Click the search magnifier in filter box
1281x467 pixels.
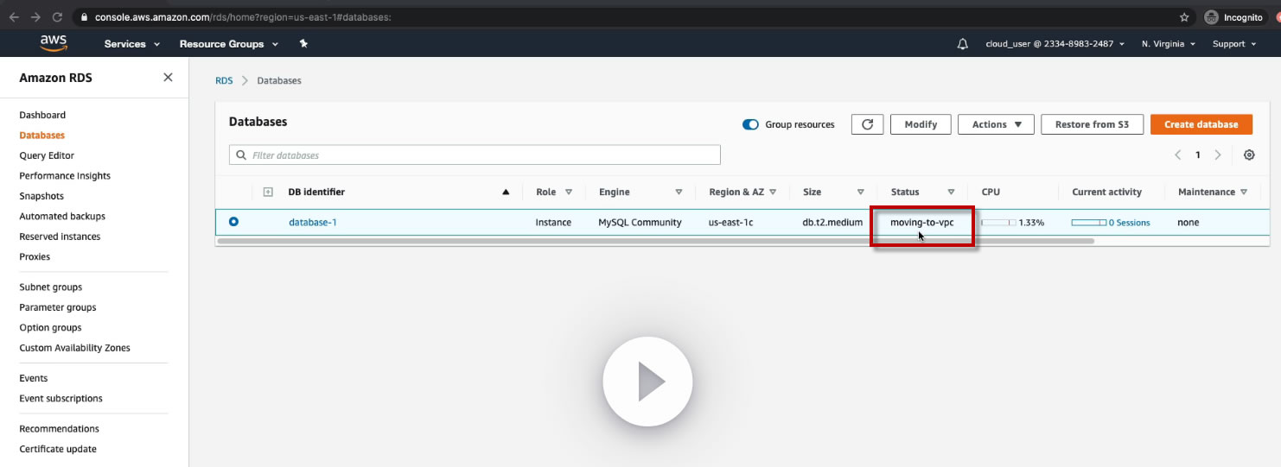click(240, 155)
